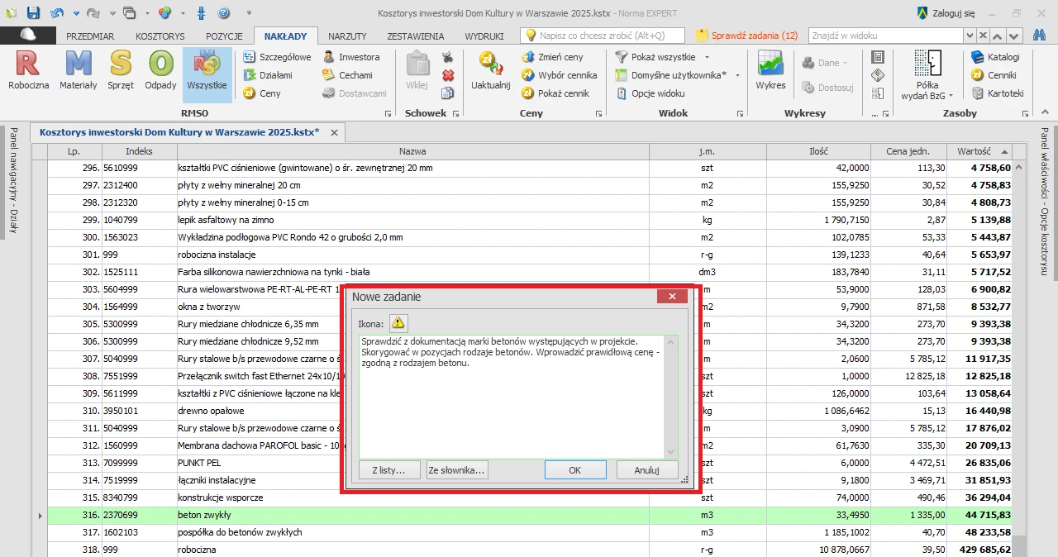This screenshot has width=1058, height=557.
Task: Show Sprzęt (equipment) resources
Action: [121, 70]
